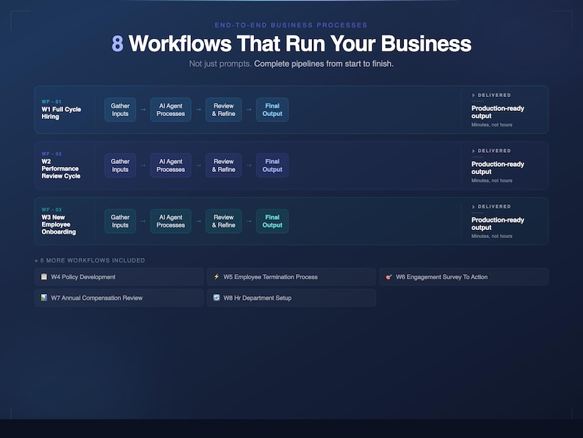Click the triangle beside DELIVERED in the W1 row

(474, 96)
